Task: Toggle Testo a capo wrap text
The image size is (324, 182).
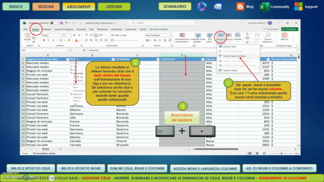Action: [x=119, y=35]
